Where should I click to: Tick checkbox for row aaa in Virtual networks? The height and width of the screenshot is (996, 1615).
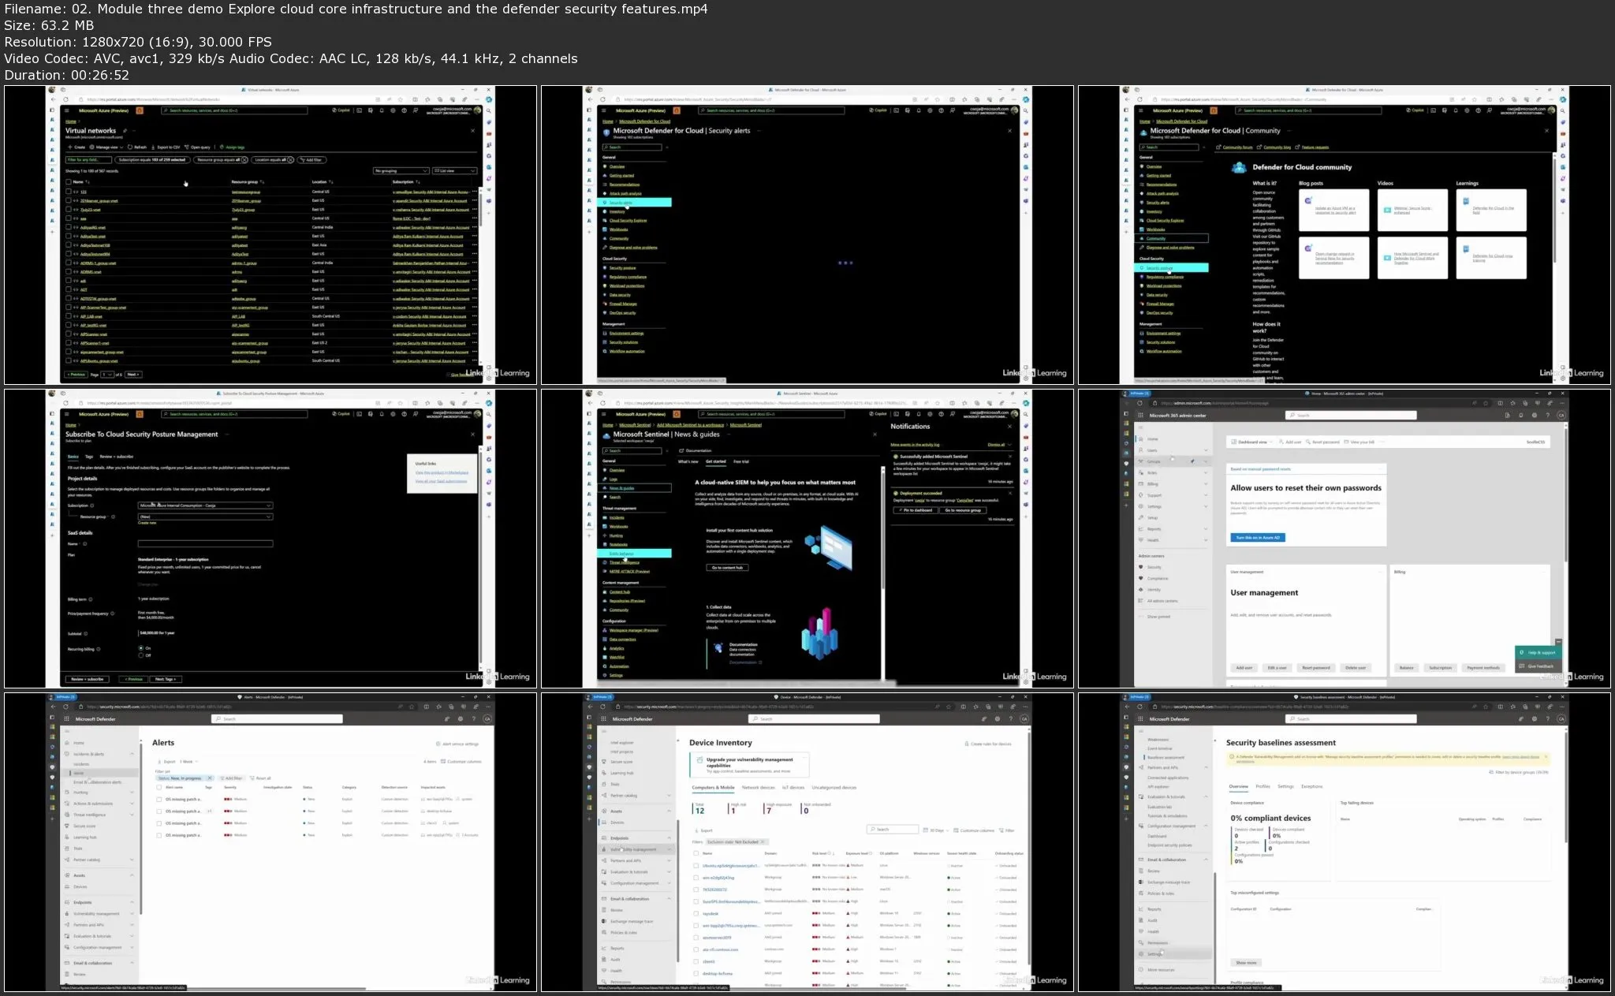(69, 218)
